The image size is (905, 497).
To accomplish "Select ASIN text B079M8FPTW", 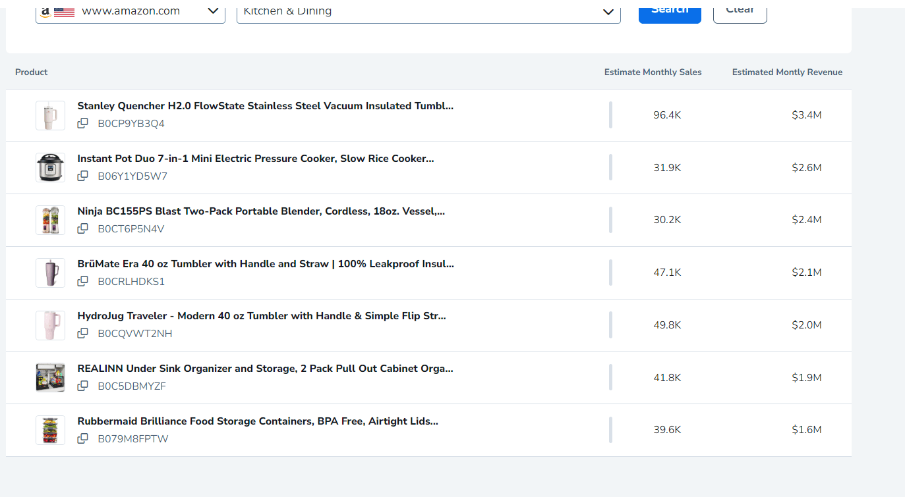I will coord(133,439).
